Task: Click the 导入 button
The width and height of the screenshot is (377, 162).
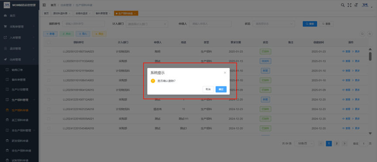Action: (x=83, y=34)
